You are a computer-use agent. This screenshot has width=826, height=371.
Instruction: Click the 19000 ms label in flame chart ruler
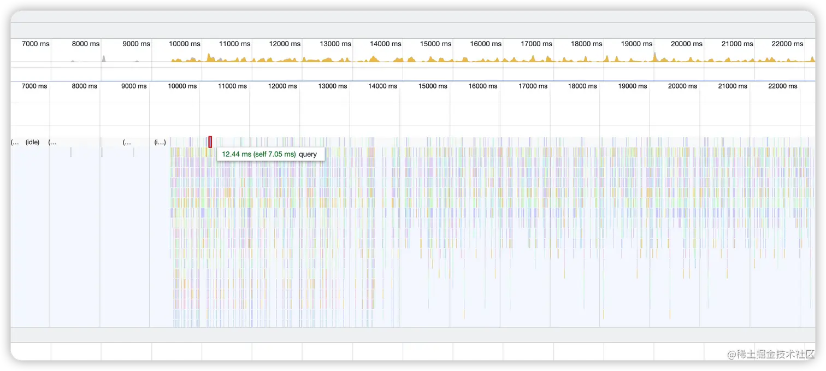click(632, 86)
